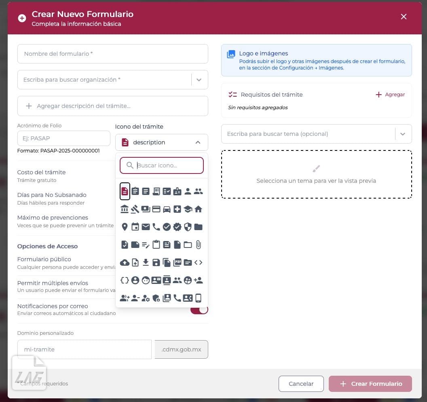Viewport: 427px width, 402px height.
Task: Select the house icon
Action: point(198,209)
